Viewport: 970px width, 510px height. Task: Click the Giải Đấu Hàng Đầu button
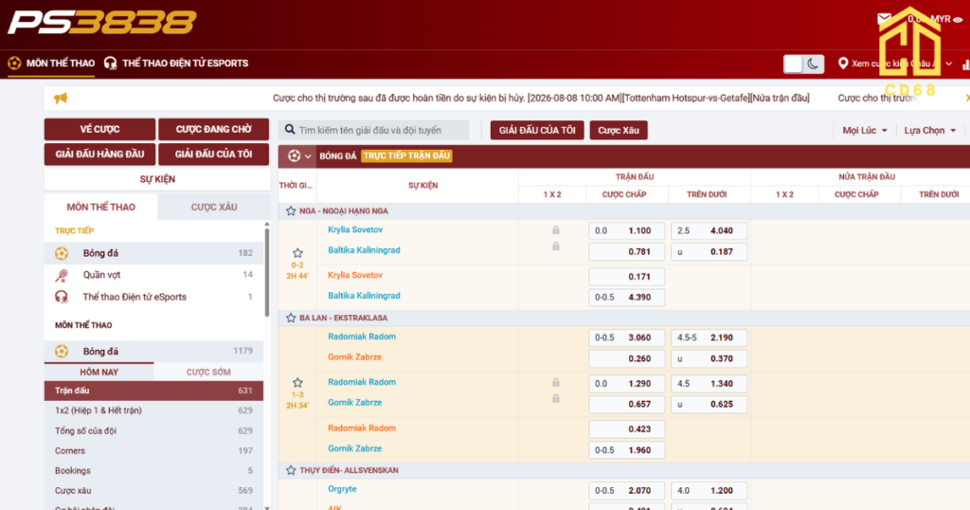[99, 155]
